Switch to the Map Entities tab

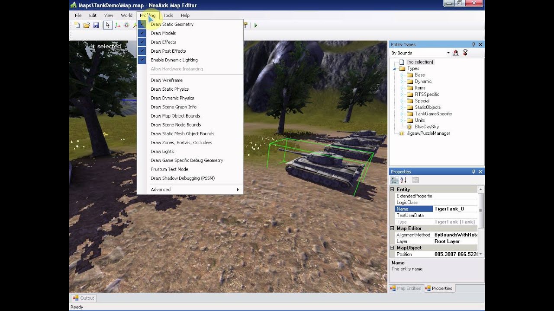(405, 288)
